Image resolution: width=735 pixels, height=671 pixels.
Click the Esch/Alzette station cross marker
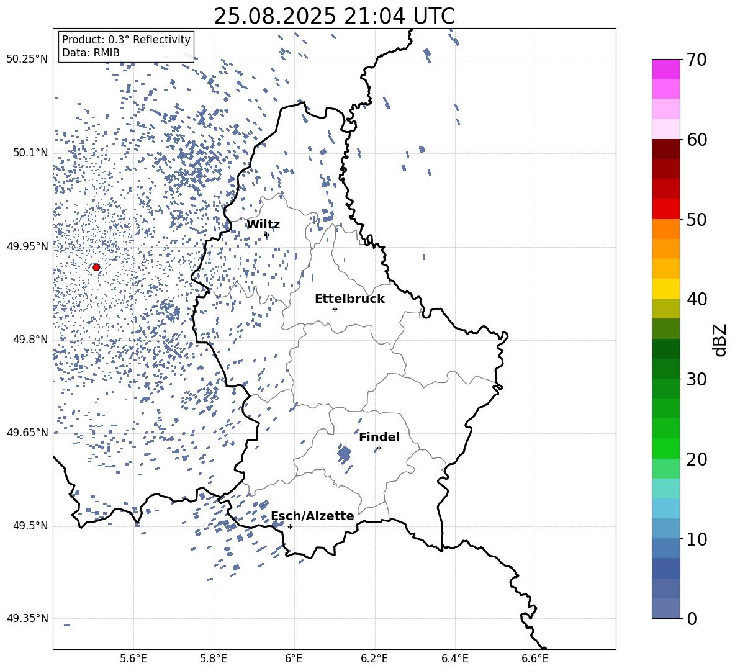tap(290, 526)
